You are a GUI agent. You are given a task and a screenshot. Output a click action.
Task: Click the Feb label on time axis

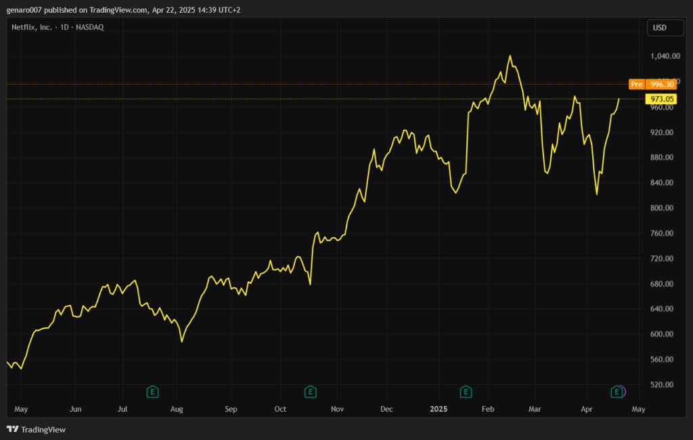(487, 410)
